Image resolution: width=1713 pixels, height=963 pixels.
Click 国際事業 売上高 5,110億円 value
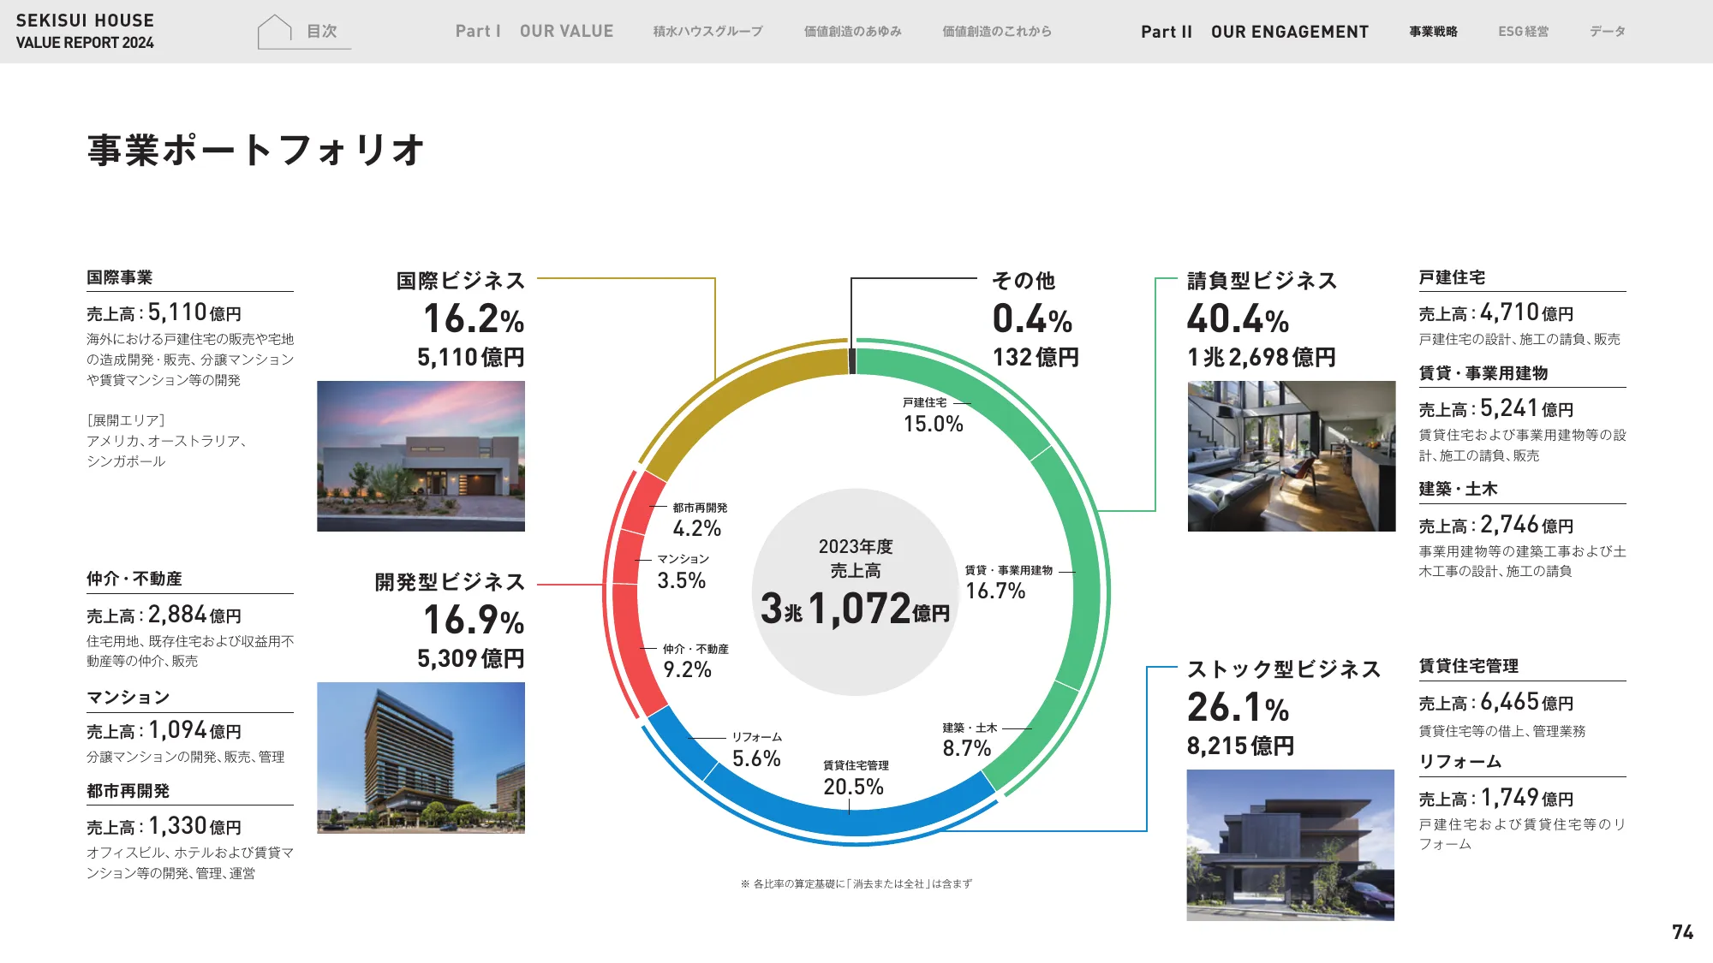point(164,312)
